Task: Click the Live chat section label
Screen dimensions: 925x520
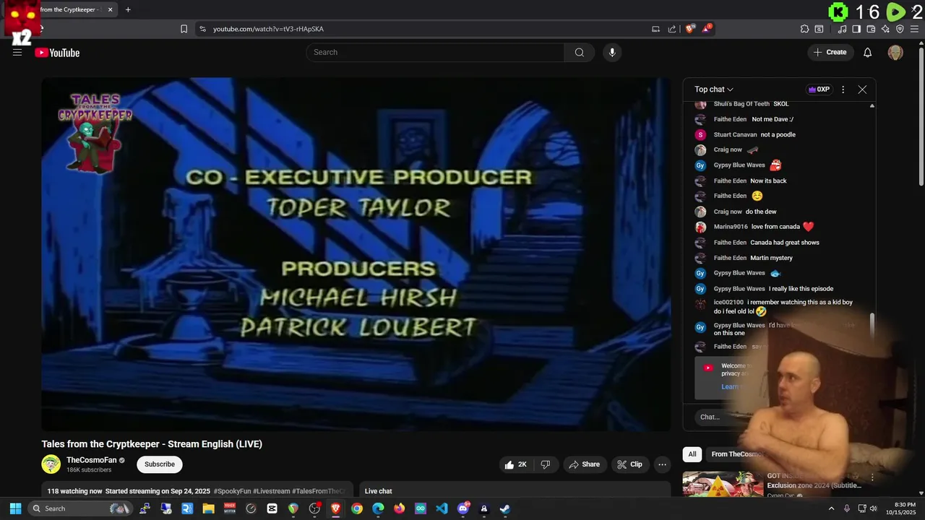Action: 378,491
